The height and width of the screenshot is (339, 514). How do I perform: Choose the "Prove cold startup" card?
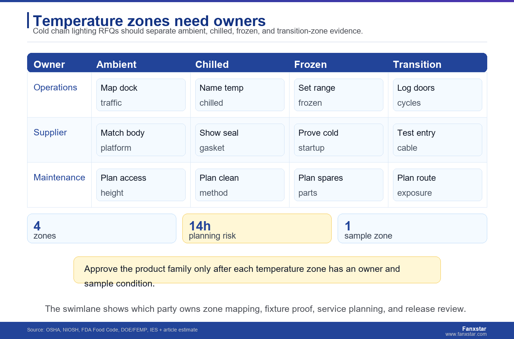[x=339, y=140]
